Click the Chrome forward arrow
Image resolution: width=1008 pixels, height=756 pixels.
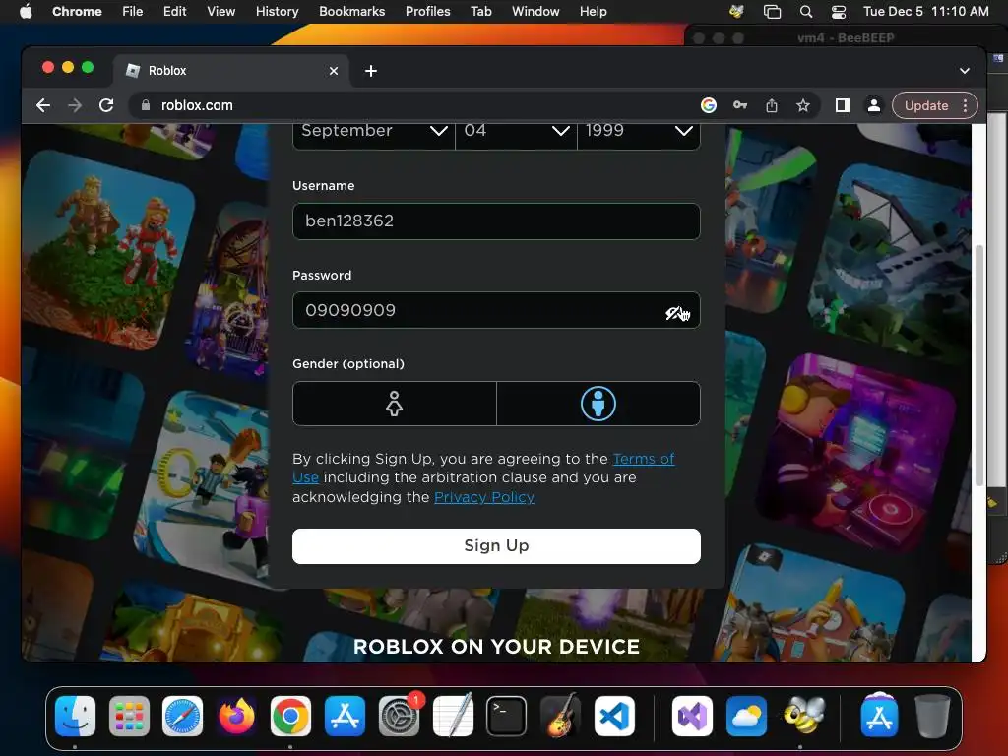coord(75,105)
